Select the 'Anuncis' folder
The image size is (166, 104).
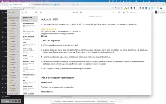tap(14, 26)
